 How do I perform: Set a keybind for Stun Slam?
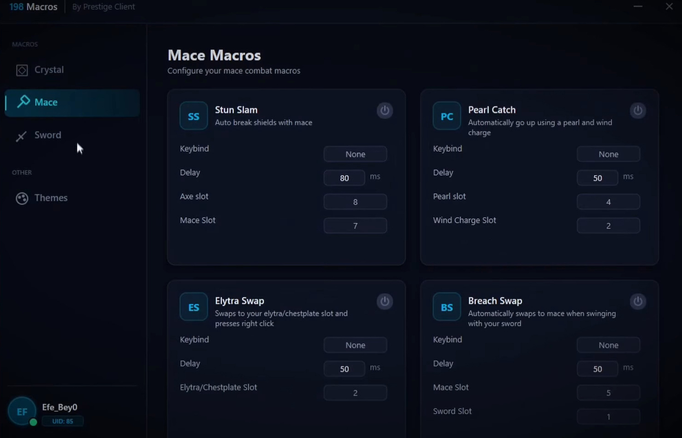pos(355,154)
